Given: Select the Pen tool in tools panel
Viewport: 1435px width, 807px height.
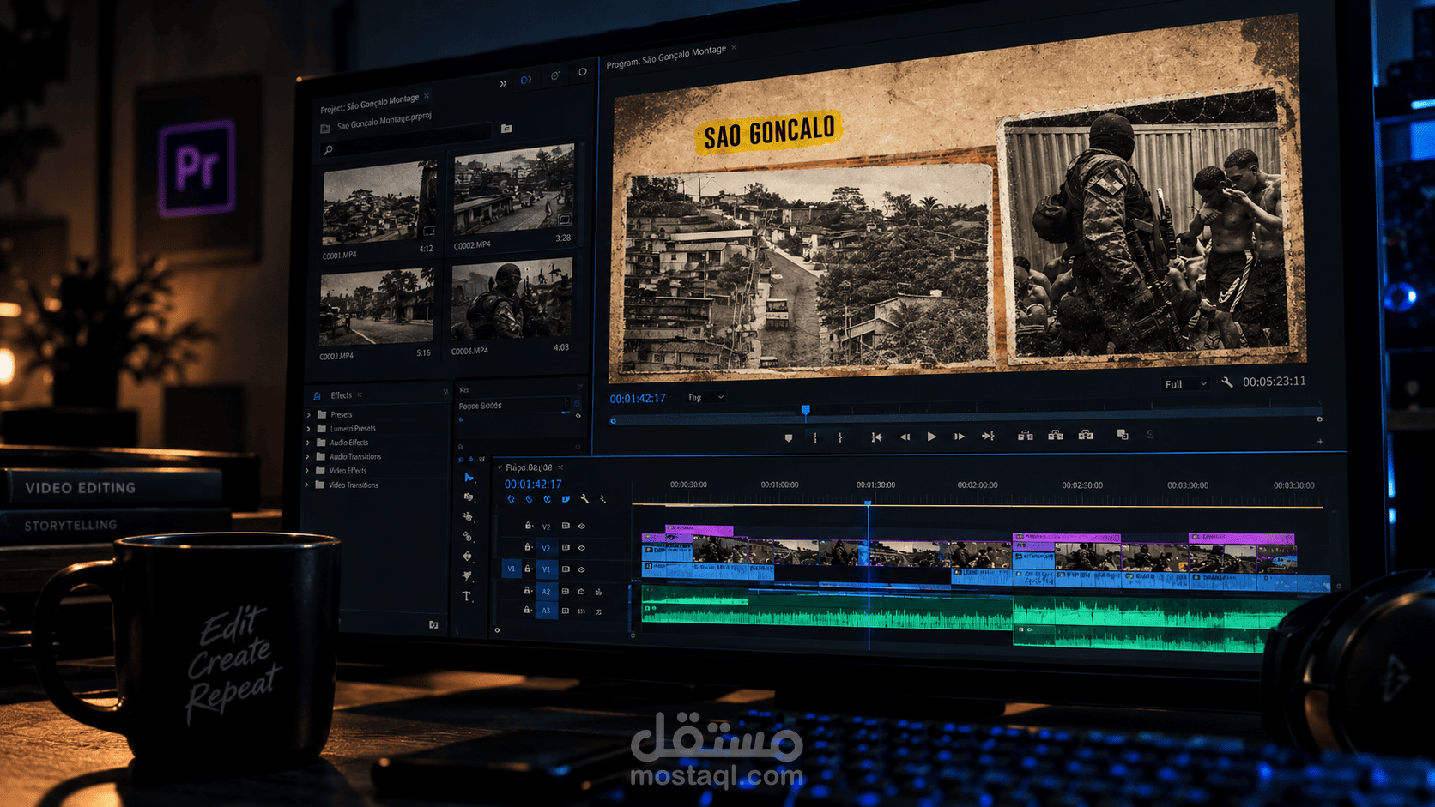Looking at the screenshot, I should (468, 576).
